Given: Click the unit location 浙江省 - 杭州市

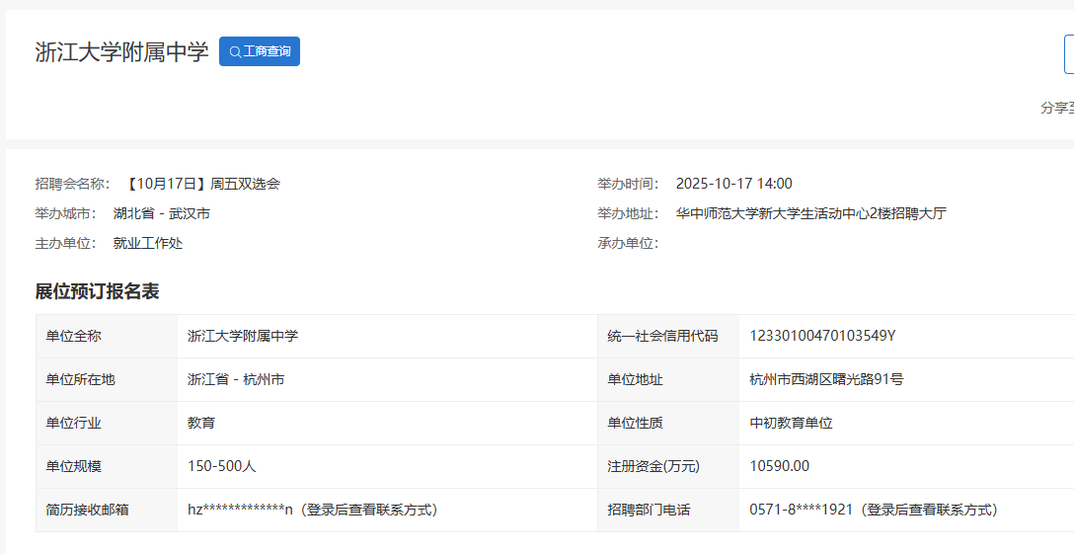Looking at the screenshot, I should coord(236,379).
